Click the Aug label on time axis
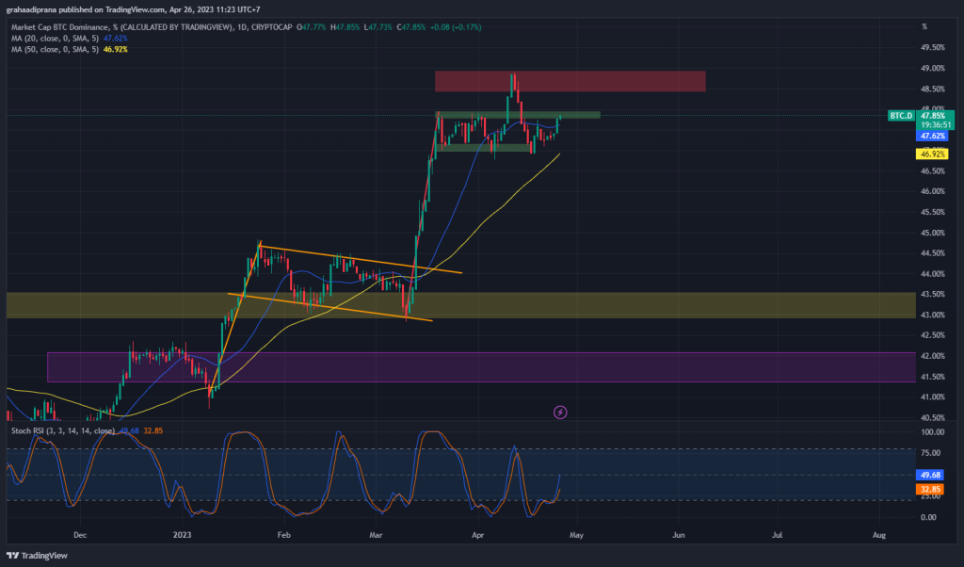This screenshot has width=964, height=567. [879, 535]
